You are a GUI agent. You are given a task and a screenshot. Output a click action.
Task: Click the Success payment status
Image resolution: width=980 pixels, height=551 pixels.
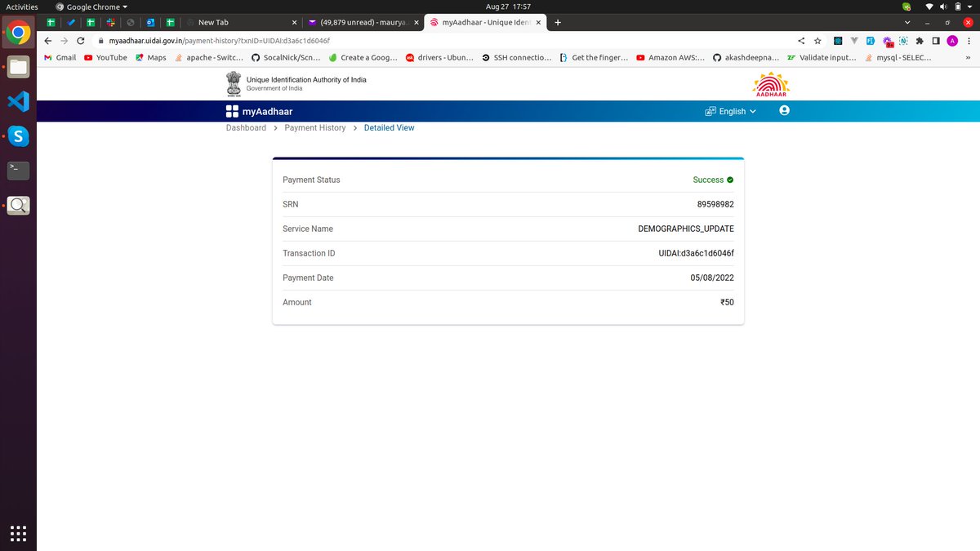coord(713,180)
